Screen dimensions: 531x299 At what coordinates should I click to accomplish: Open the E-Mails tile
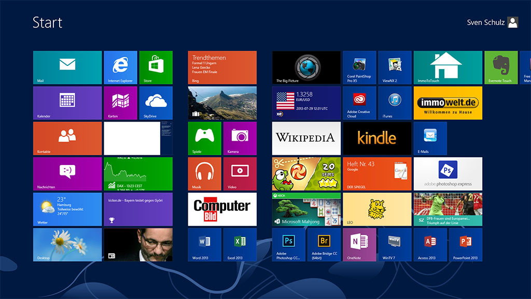pyautogui.click(x=430, y=138)
